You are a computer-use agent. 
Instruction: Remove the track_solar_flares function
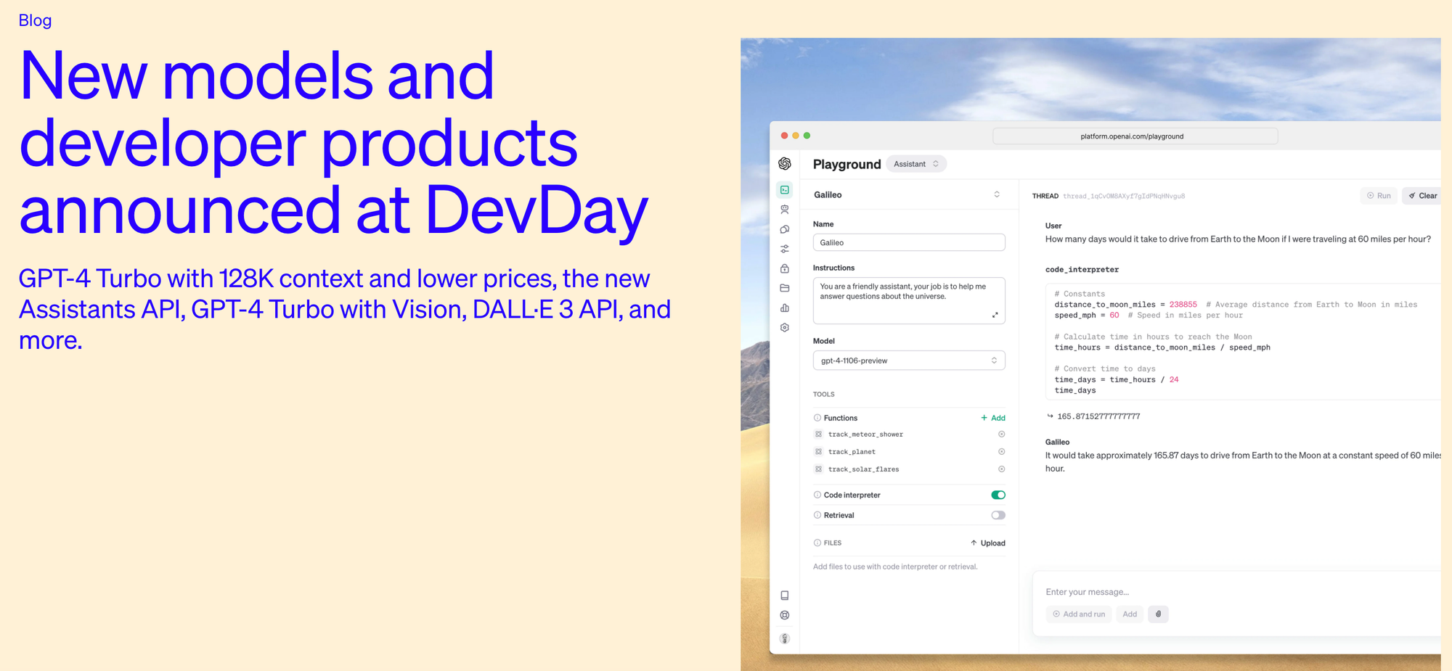pos(1002,469)
